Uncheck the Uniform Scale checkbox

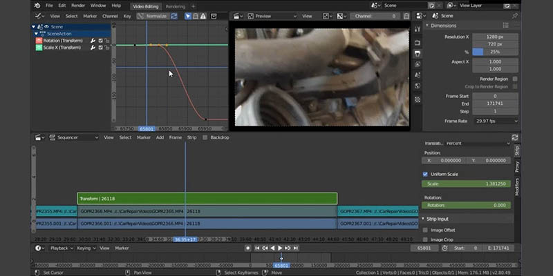point(425,175)
